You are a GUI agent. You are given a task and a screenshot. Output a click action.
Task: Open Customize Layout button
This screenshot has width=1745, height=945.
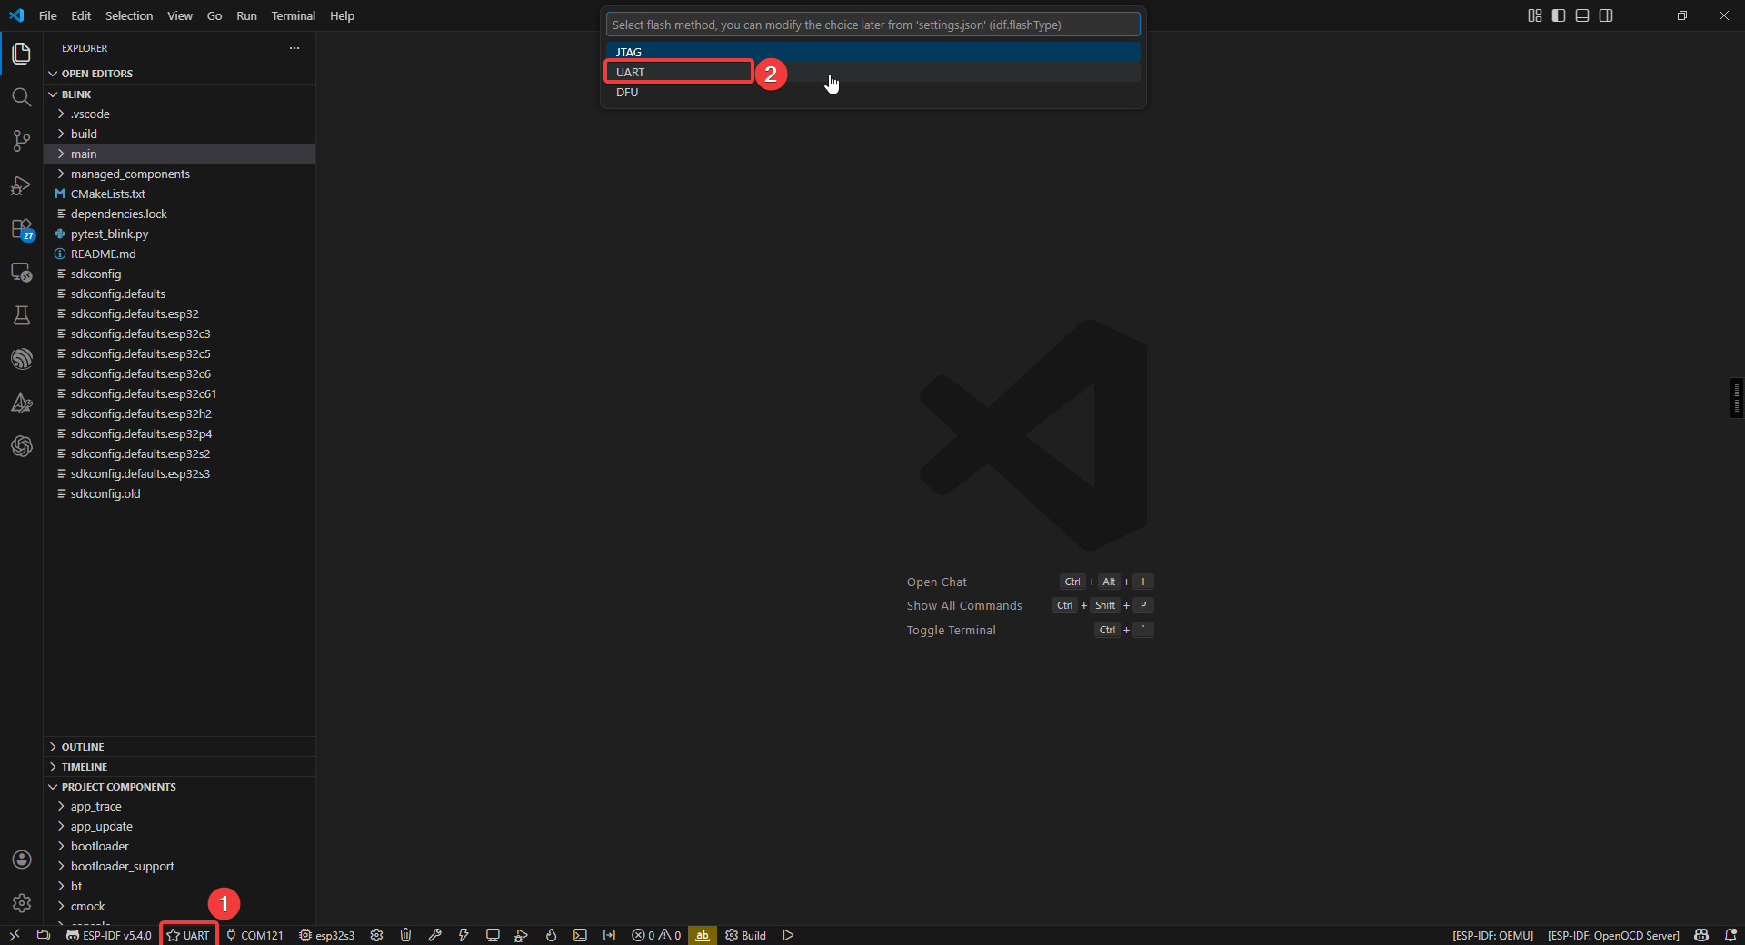coord(1535,15)
